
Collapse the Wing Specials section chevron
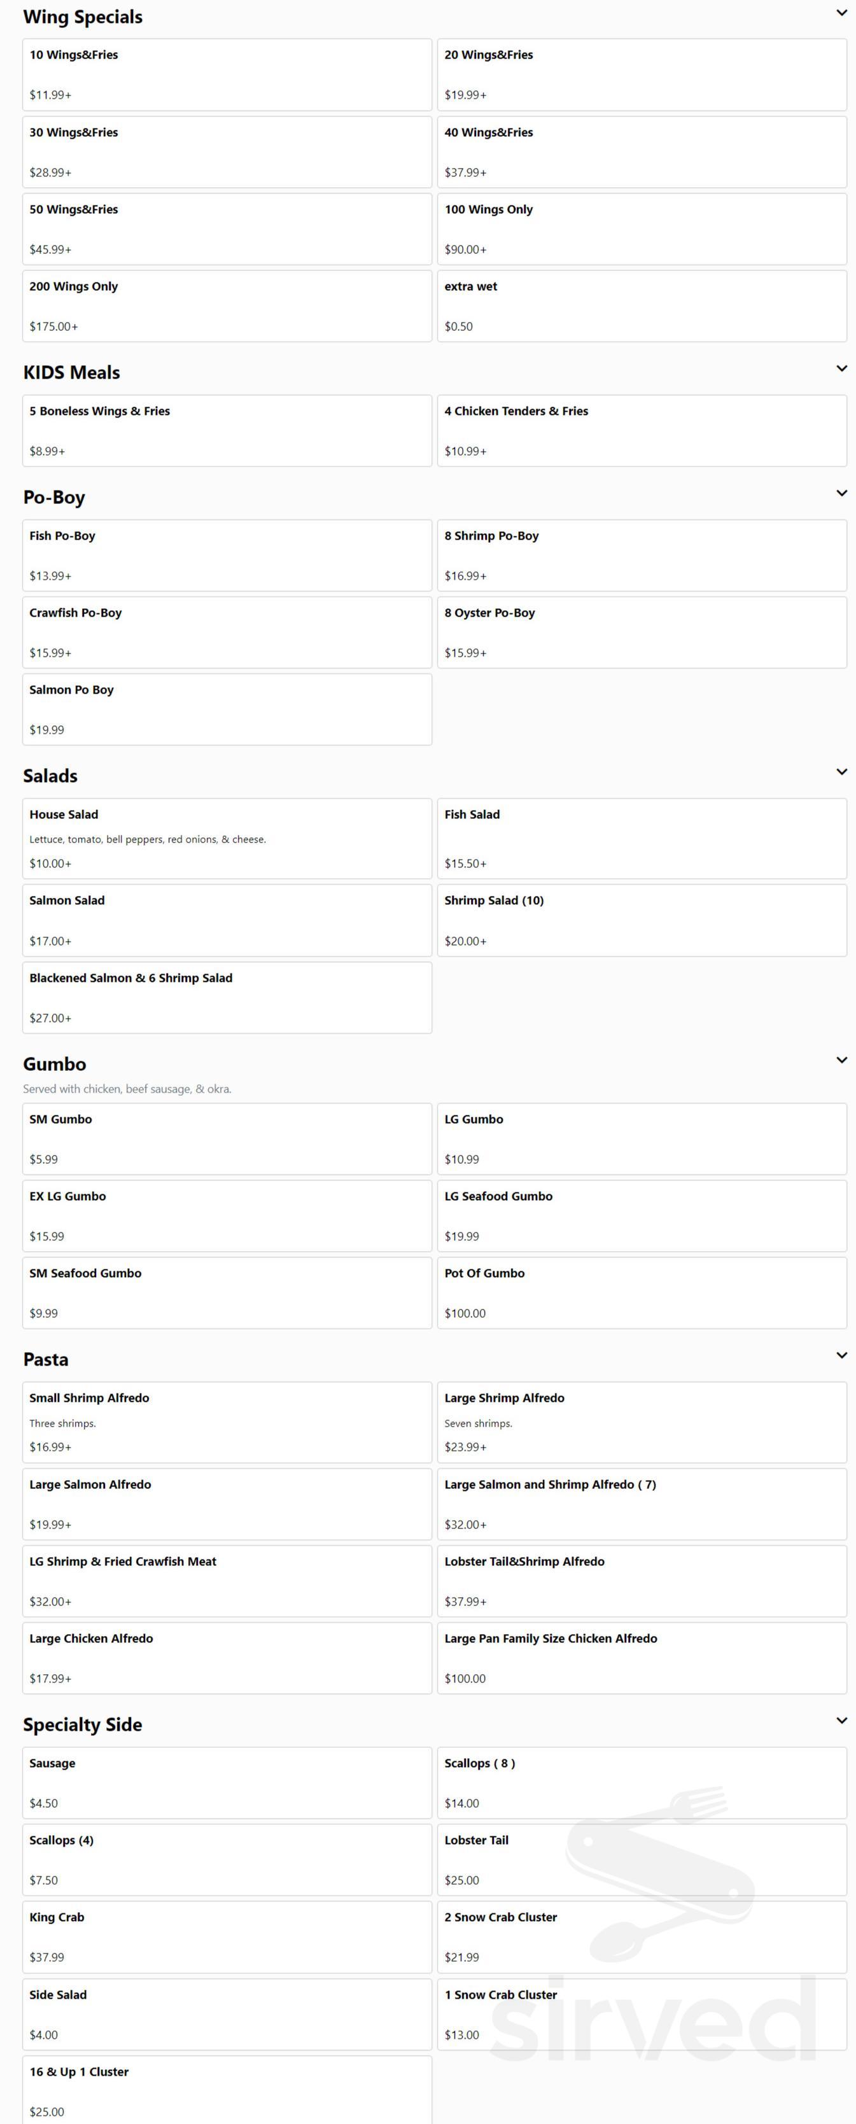(x=841, y=13)
